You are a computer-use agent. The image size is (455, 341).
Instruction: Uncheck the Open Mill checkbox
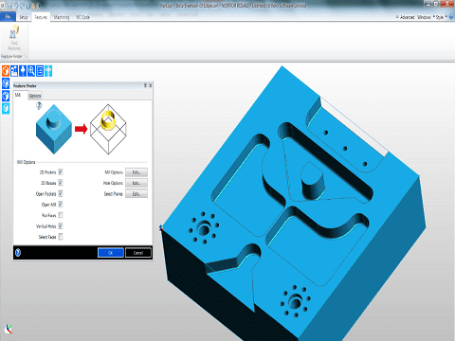(x=61, y=205)
